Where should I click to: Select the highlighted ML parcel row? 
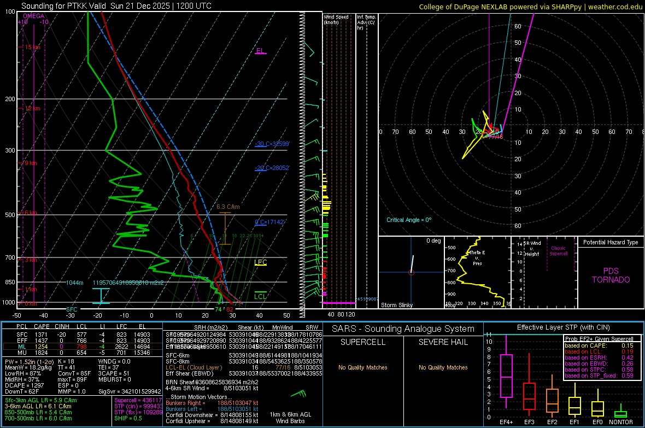pos(83,347)
